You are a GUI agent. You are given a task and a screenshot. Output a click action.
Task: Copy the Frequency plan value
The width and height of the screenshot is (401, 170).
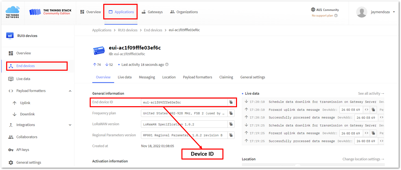pyautogui.click(x=231, y=113)
